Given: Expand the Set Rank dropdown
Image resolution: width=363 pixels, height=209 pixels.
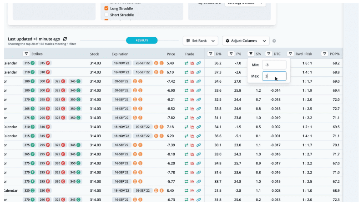Looking at the screenshot, I should (201, 40).
